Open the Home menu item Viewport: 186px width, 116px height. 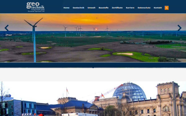(x=66, y=8)
